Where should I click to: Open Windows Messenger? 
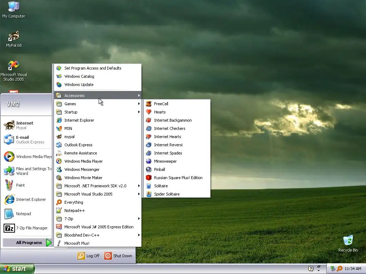point(98,169)
